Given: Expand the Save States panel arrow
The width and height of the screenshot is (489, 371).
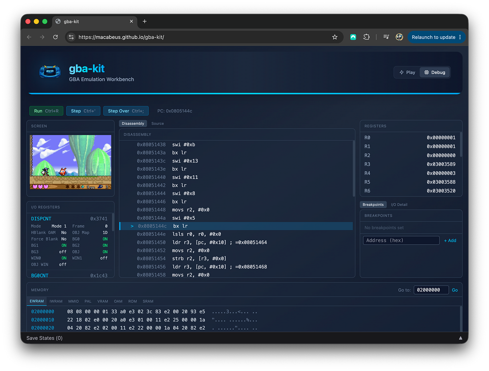Looking at the screenshot, I should pos(461,338).
